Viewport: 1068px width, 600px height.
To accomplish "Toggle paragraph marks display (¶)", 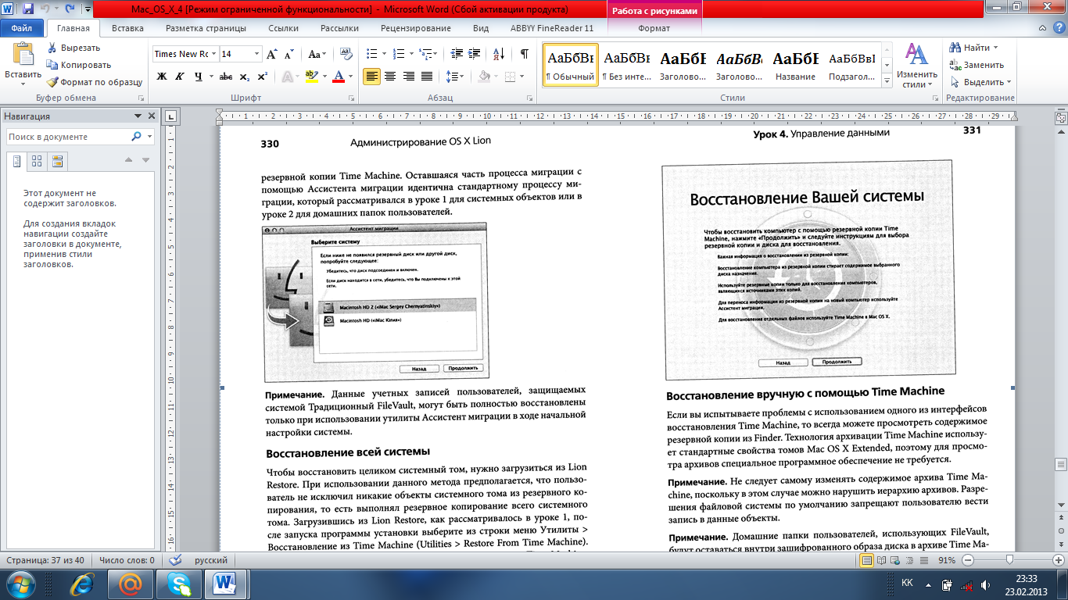I will (x=524, y=54).
